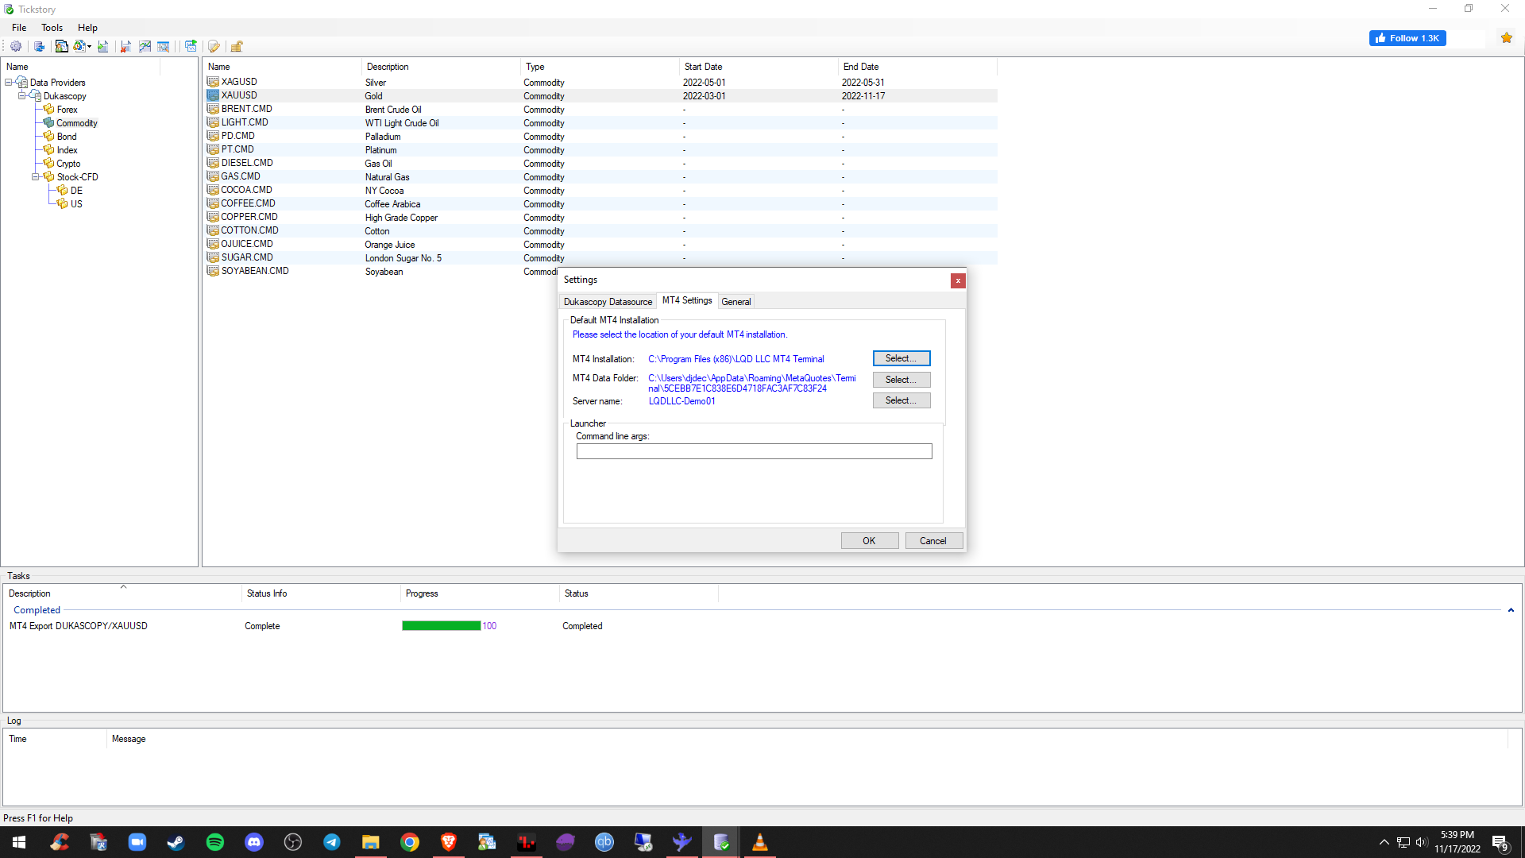Click the export to file toolbar icon
This screenshot has width=1525, height=858.
(x=102, y=46)
